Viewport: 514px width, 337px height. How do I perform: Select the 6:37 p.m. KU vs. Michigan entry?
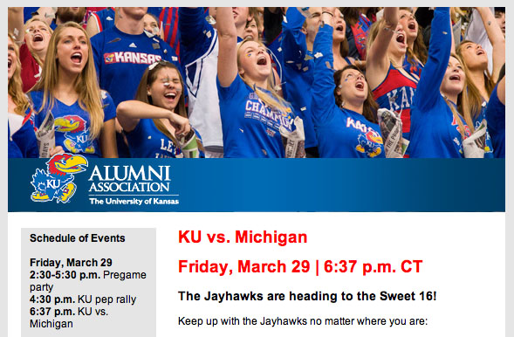pyautogui.click(x=69, y=318)
